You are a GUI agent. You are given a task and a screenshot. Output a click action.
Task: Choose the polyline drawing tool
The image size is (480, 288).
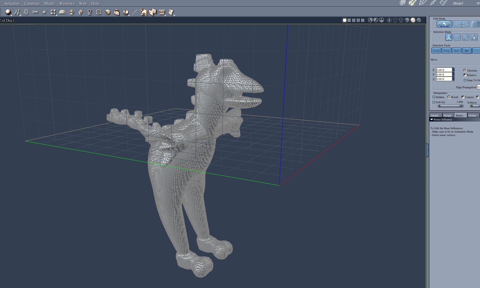pos(17,12)
